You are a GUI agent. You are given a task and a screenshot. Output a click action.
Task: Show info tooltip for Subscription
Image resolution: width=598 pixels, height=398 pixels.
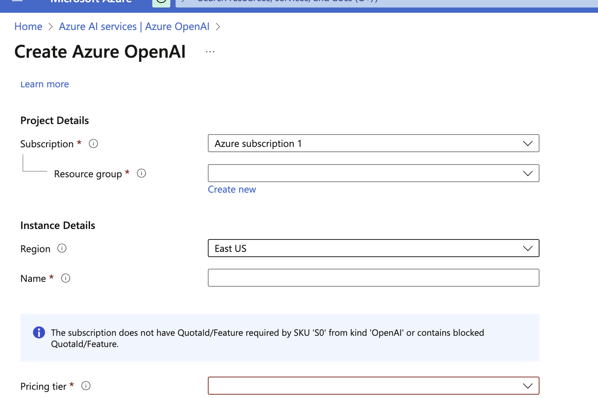pos(93,144)
